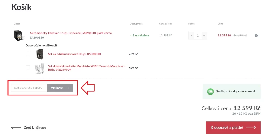
Task: Click the 'Skvělé, máte dopravu zdarma!' message
Action: click(235, 91)
